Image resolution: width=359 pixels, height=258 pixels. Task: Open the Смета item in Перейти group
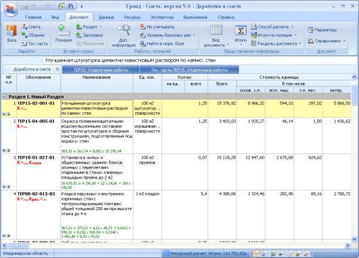click(34, 27)
